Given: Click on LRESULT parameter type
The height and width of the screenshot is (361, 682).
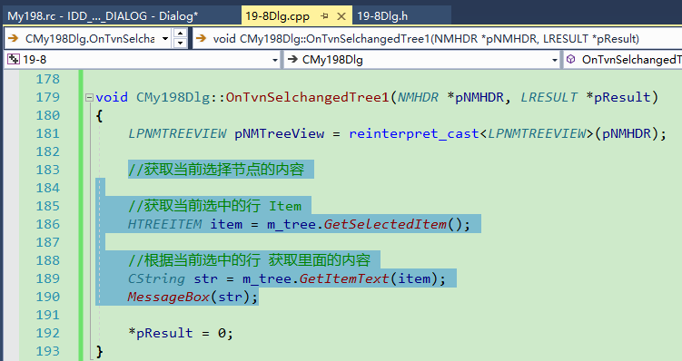Looking at the screenshot, I should [549, 97].
